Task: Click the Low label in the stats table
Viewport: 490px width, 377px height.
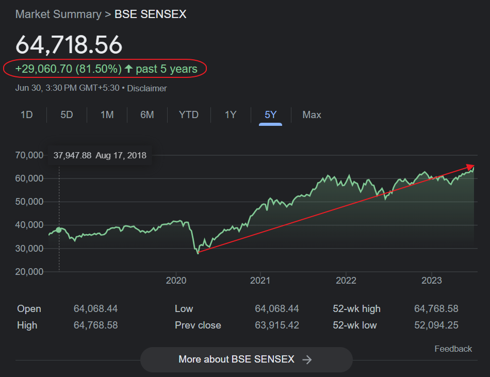Action: coord(184,308)
